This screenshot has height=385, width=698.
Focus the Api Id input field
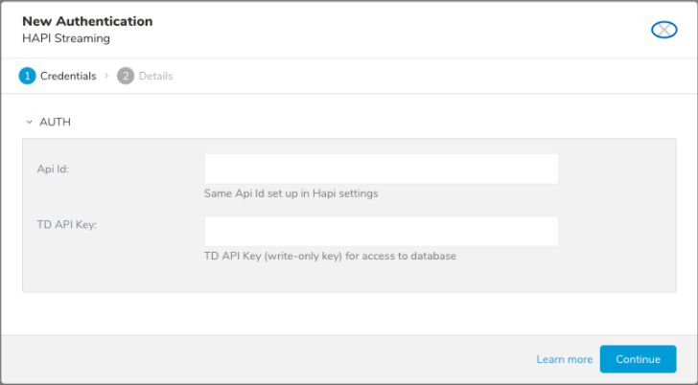[381, 169]
